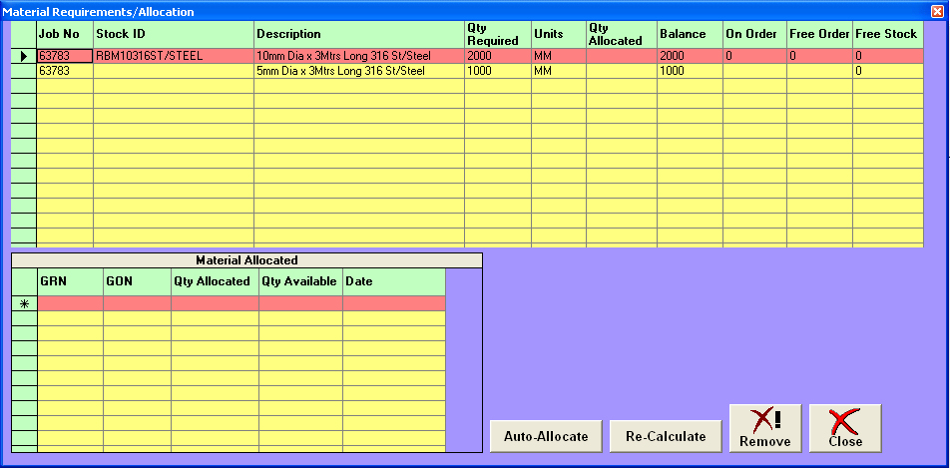Click Qty Required value 2000
The height and width of the screenshot is (468, 950).
498,56
